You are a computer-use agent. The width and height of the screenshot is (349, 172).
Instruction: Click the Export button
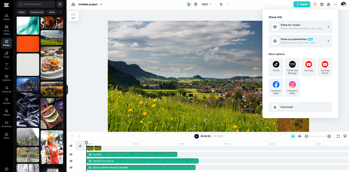[x=302, y=4]
